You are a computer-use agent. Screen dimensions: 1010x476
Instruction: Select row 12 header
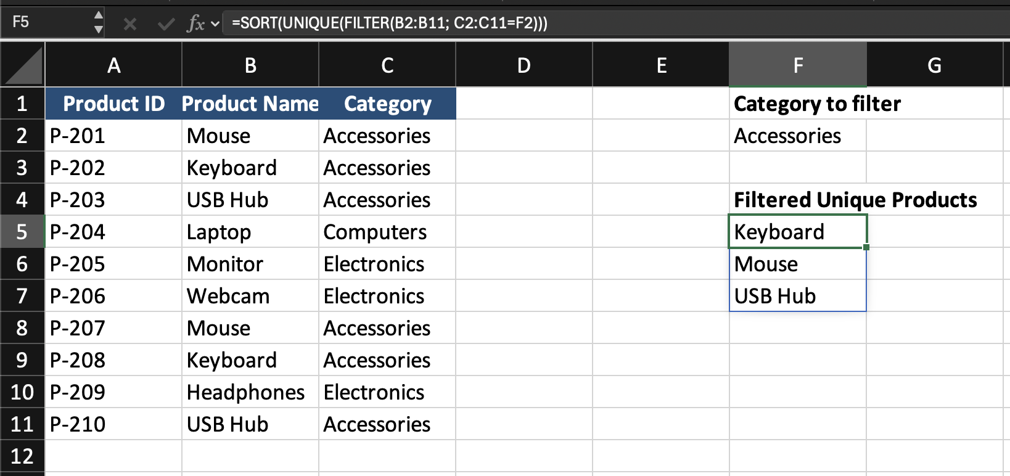22,456
